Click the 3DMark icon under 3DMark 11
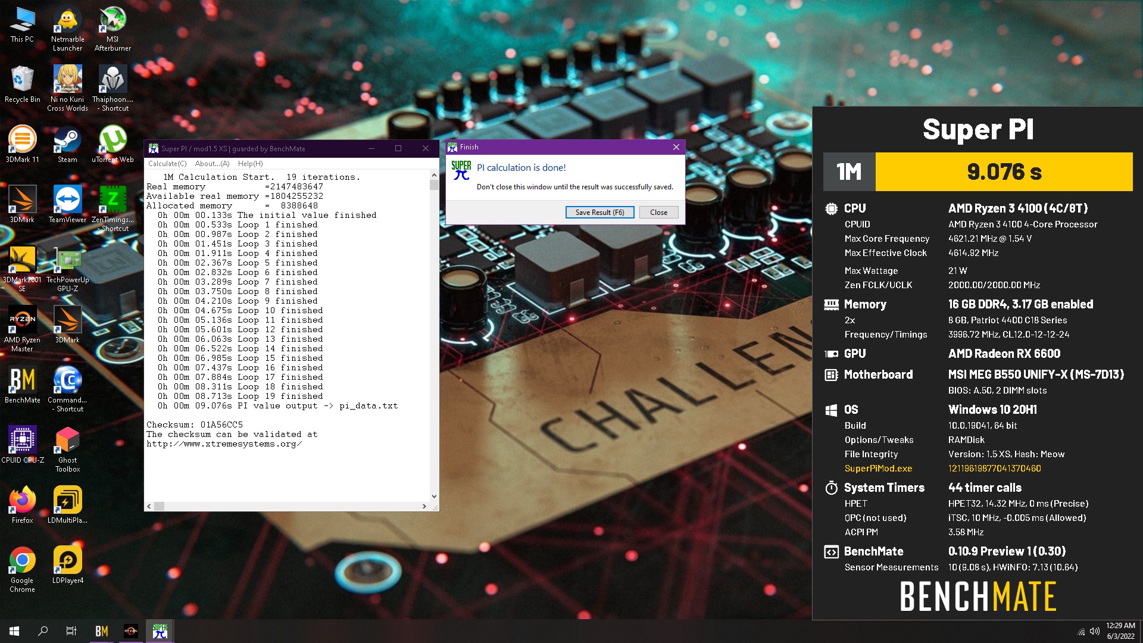Viewport: 1143px width, 643px height. coord(22,205)
